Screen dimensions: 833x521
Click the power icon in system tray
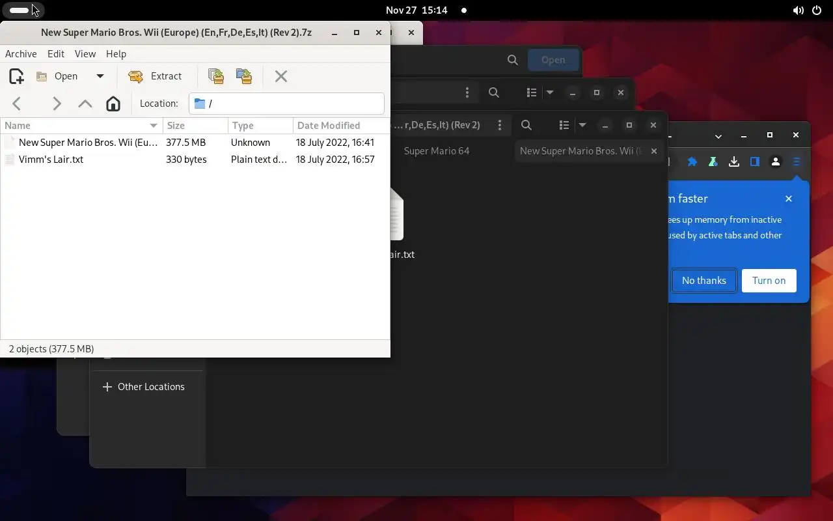click(x=817, y=10)
